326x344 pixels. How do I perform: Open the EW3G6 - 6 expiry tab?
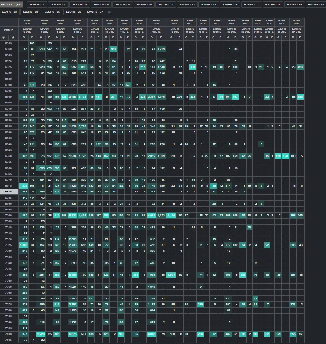(x=102, y=4)
